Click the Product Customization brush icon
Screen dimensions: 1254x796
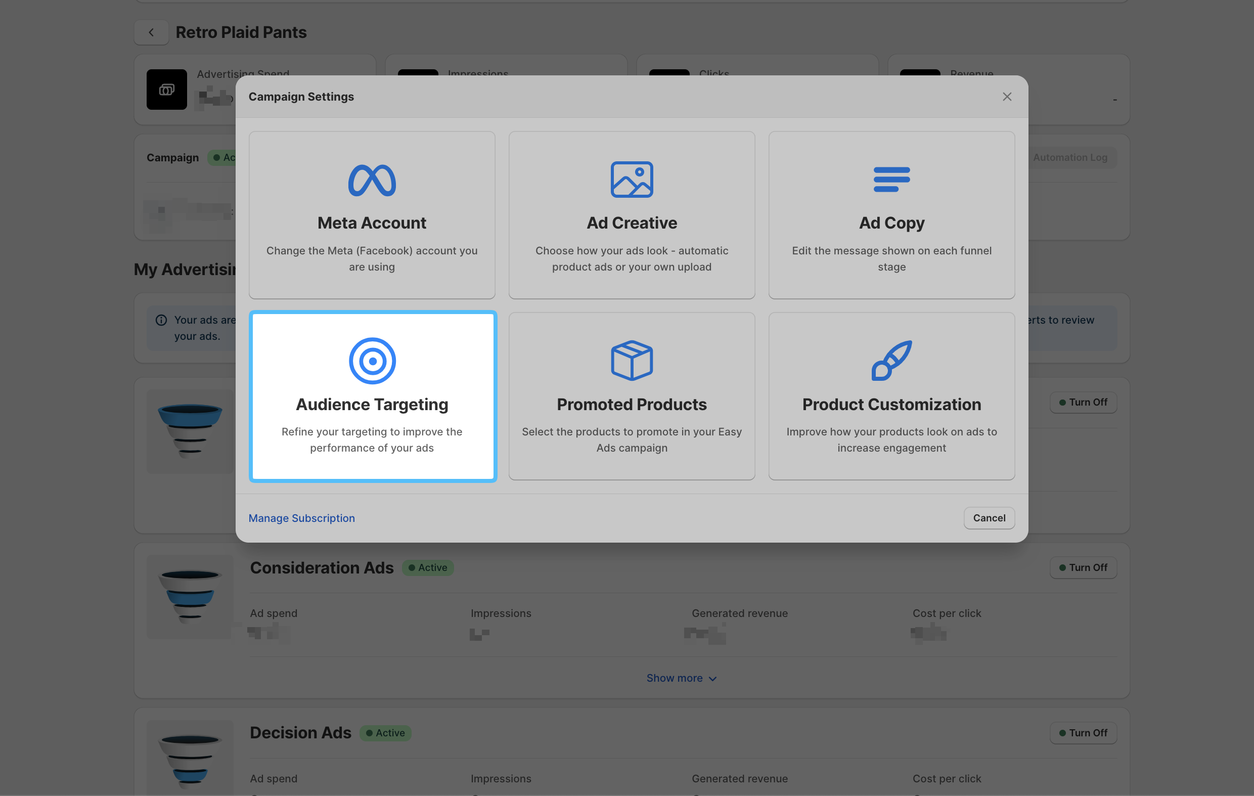point(891,361)
